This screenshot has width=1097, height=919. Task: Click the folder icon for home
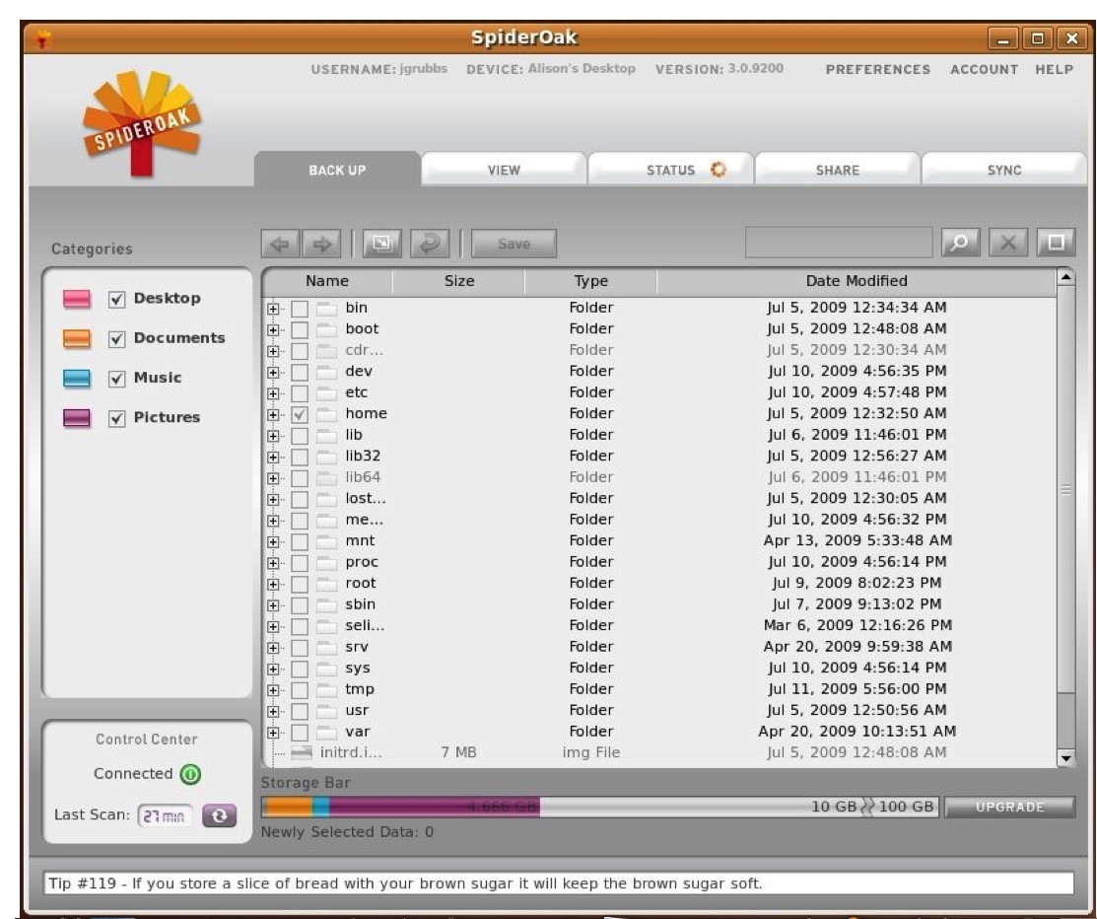[x=326, y=414]
